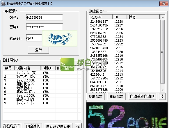Click the 停 button under 说说 list
The height and width of the screenshot is (128, 169).
[78, 126]
